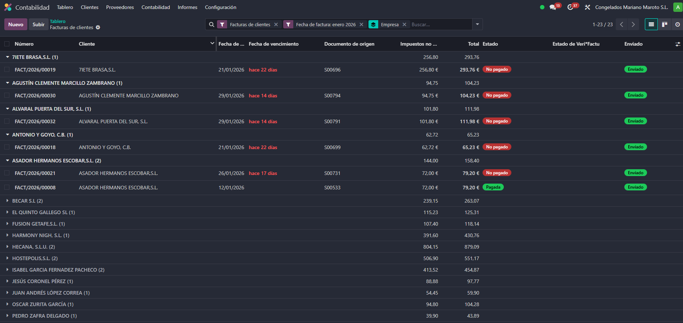Click the Subir button
This screenshot has height=323, width=683.
point(38,24)
